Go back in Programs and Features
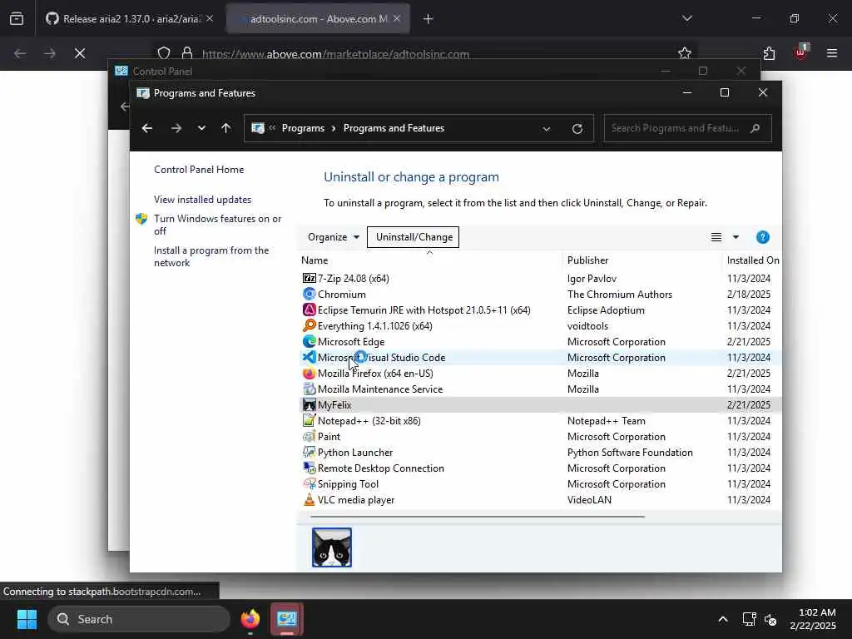 (147, 128)
